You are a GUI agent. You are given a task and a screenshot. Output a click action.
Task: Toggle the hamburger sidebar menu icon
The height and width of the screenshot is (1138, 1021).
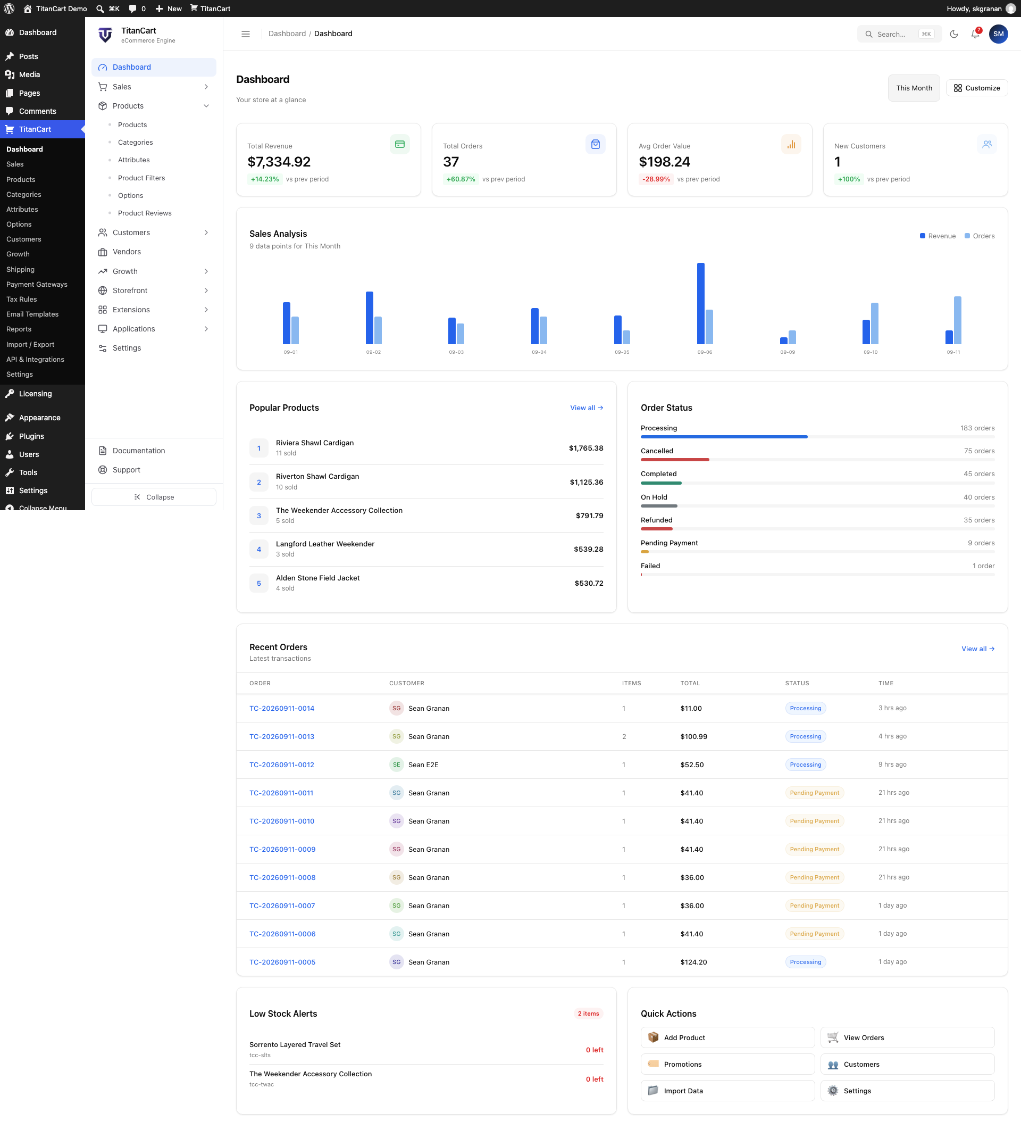(246, 34)
